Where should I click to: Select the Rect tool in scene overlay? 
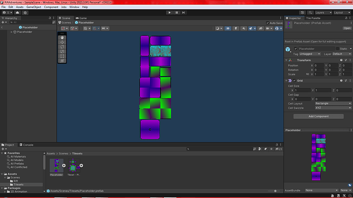pos(62,56)
